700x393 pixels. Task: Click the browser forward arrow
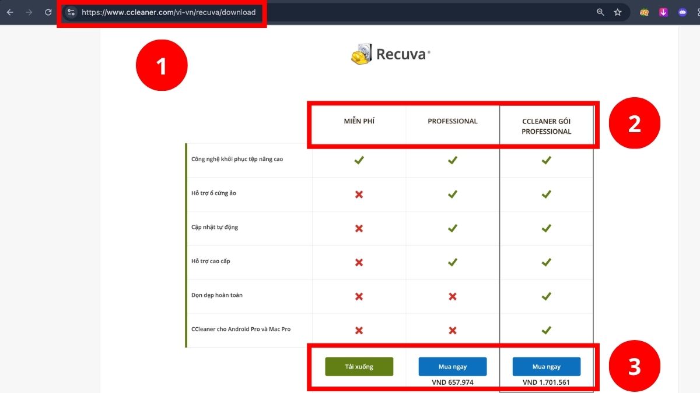29,12
